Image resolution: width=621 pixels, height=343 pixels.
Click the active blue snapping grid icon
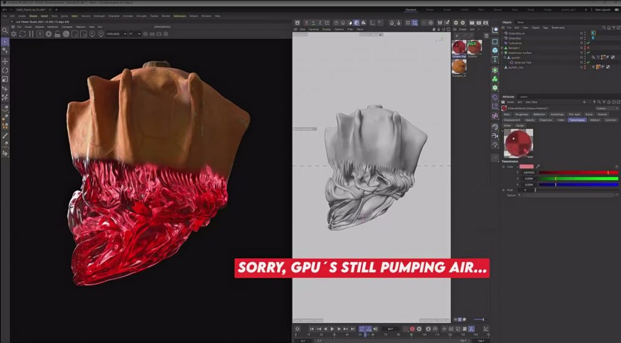(414, 23)
